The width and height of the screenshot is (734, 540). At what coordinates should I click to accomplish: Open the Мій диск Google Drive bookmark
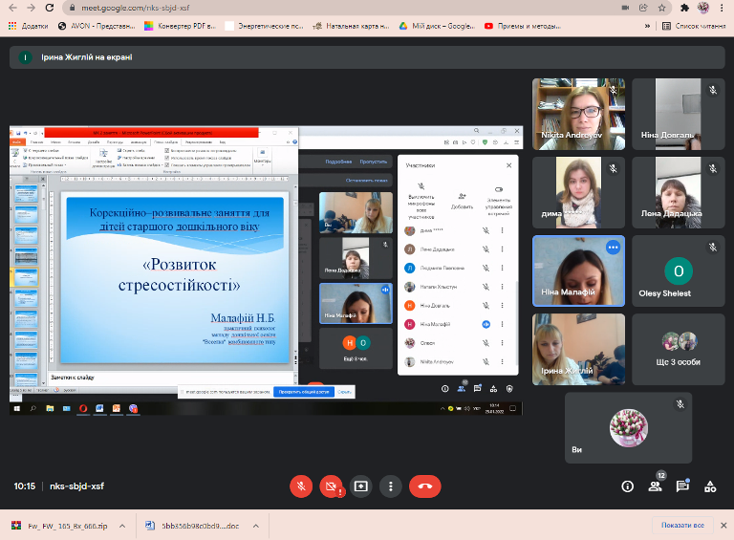436,26
